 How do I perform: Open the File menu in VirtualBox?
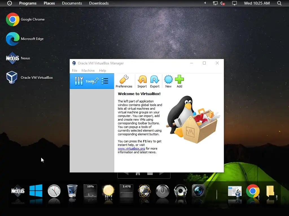75,71
